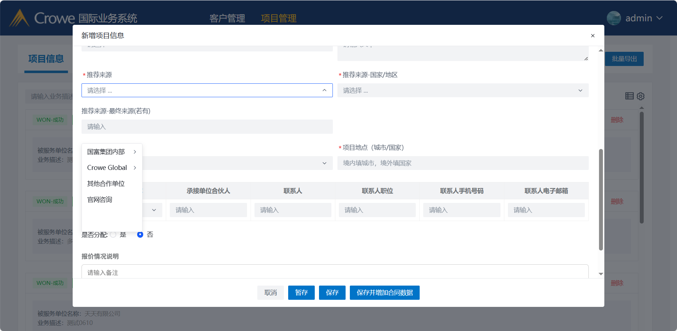This screenshot has height=331, width=677.
Task: Click the table list view icon
Action: coord(629,96)
